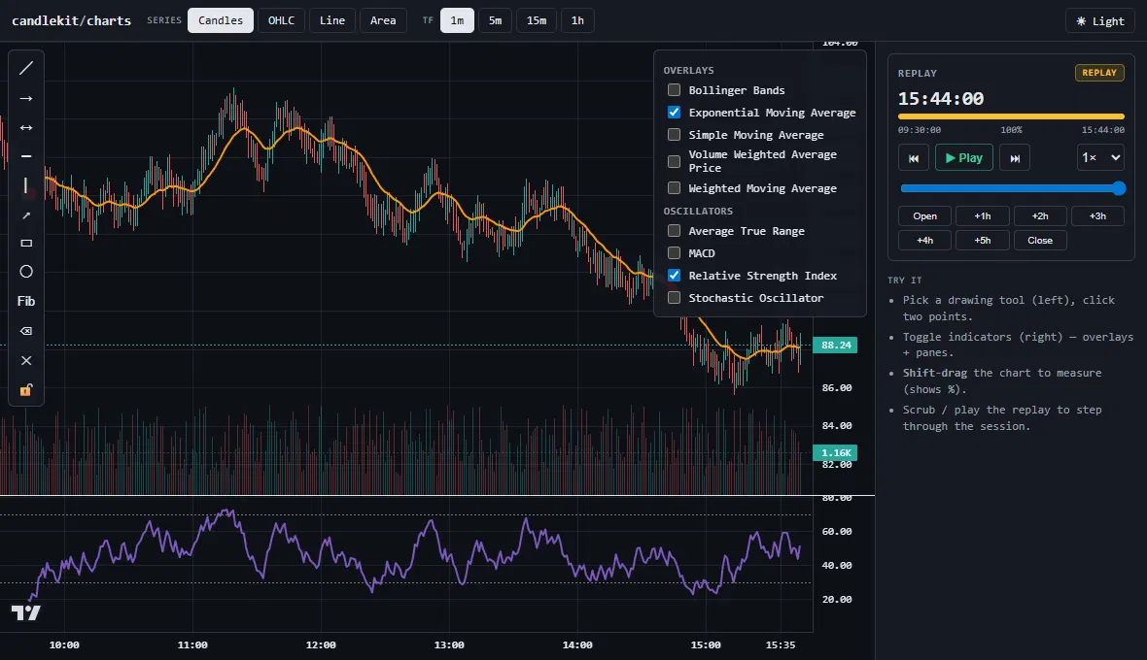
Task: Click the yellow replay progress bar
Action: (x=1011, y=116)
